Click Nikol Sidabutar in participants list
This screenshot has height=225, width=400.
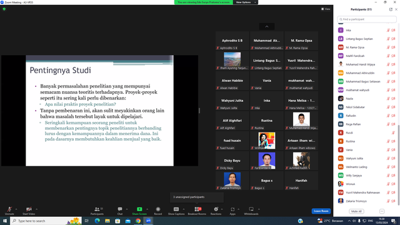pyautogui.click(x=367, y=107)
